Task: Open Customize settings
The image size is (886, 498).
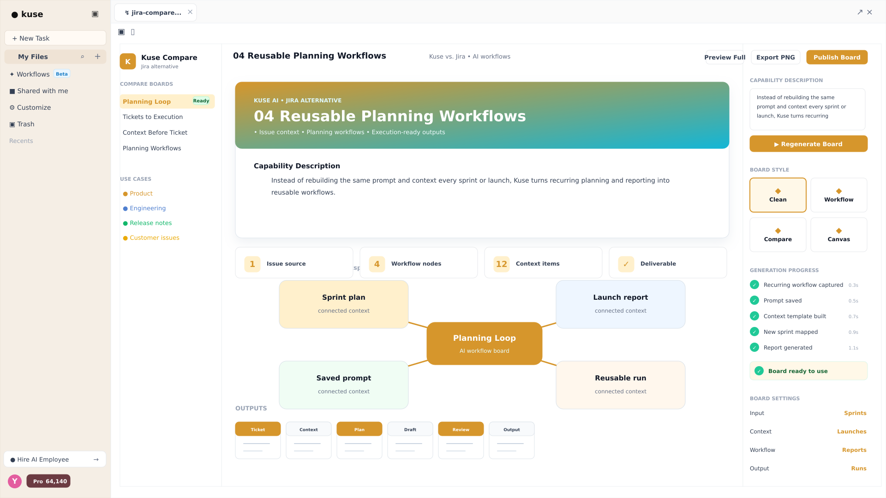Action: pos(30,107)
